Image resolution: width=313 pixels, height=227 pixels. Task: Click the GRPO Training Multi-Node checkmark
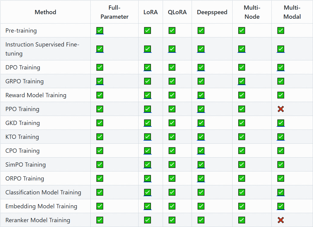(x=242, y=81)
